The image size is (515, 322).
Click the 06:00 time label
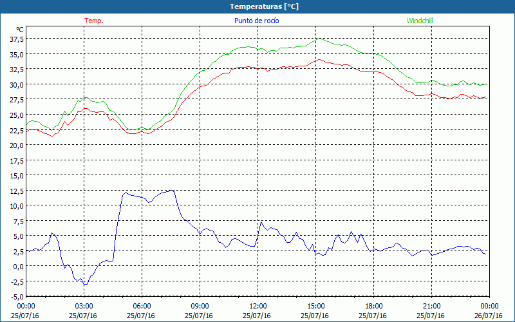point(142,307)
